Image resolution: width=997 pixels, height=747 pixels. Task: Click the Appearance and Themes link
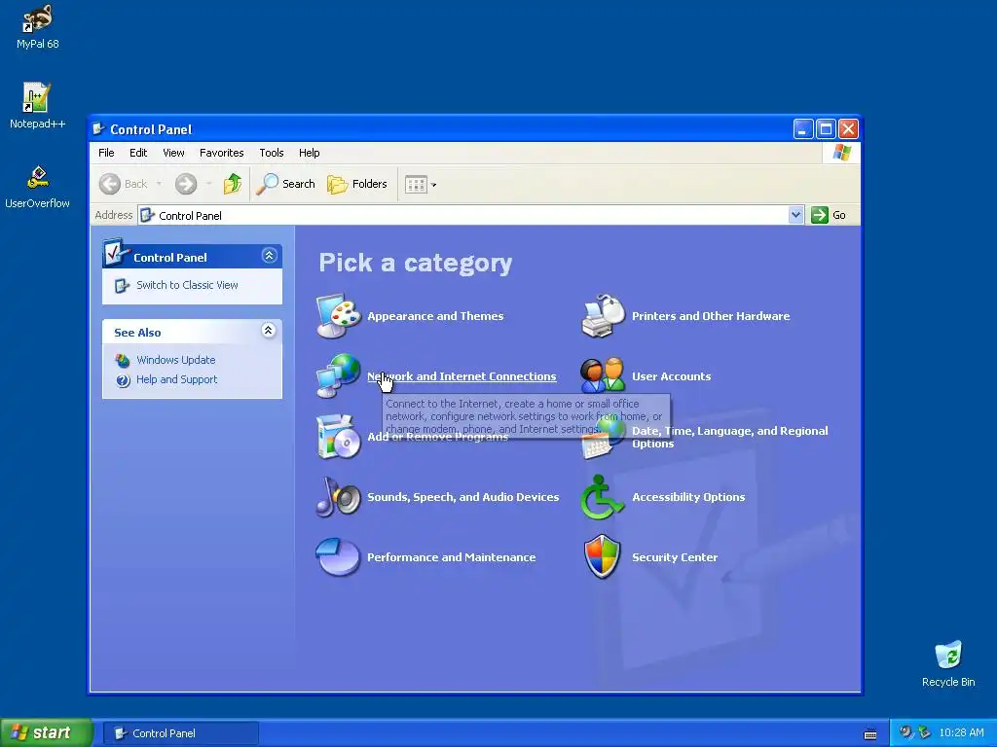coord(435,316)
